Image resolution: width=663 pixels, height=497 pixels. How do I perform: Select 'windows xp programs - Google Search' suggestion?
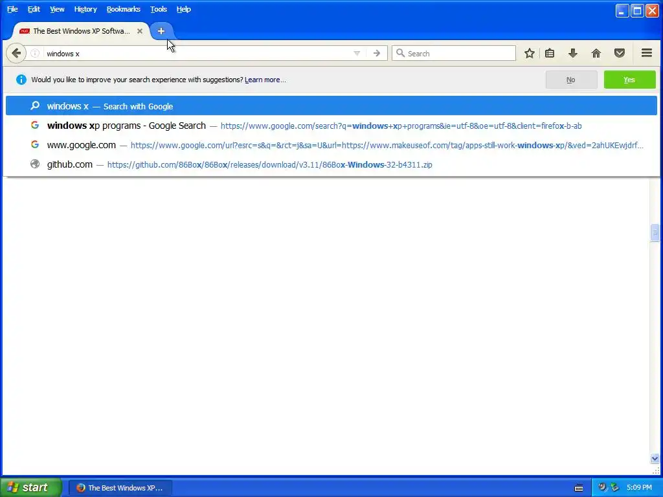click(331, 126)
